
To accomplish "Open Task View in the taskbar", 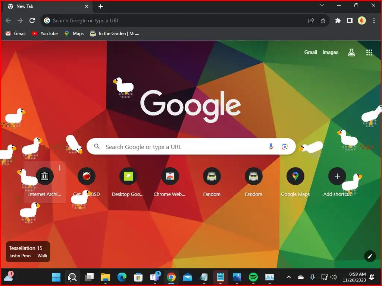I will 89,277.
